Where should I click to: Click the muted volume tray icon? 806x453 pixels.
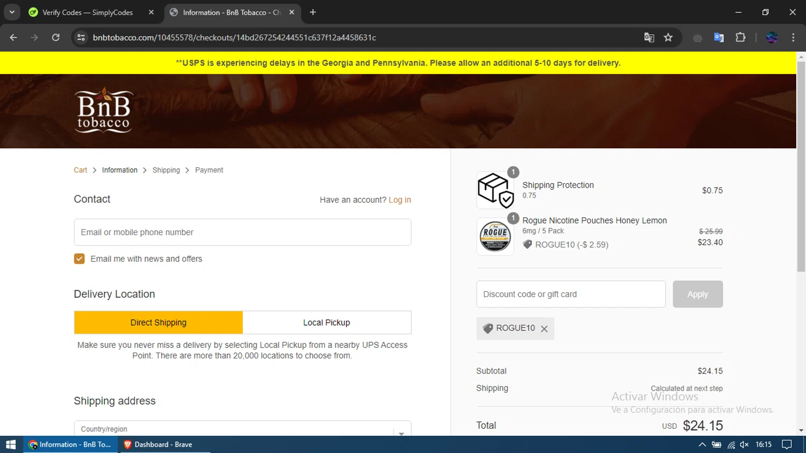pyautogui.click(x=744, y=444)
